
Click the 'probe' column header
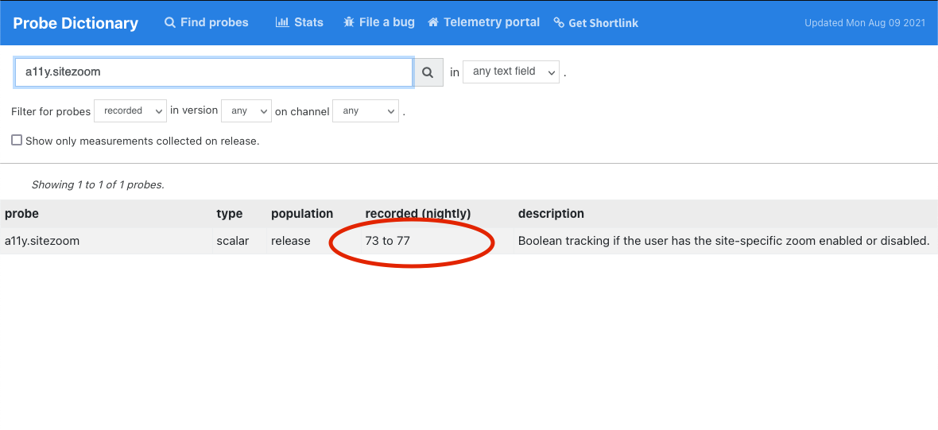(21, 214)
